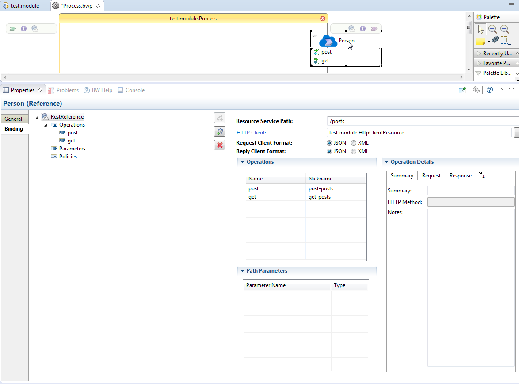Click the yellow sticky note tool

pyautogui.click(x=481, y=41)
